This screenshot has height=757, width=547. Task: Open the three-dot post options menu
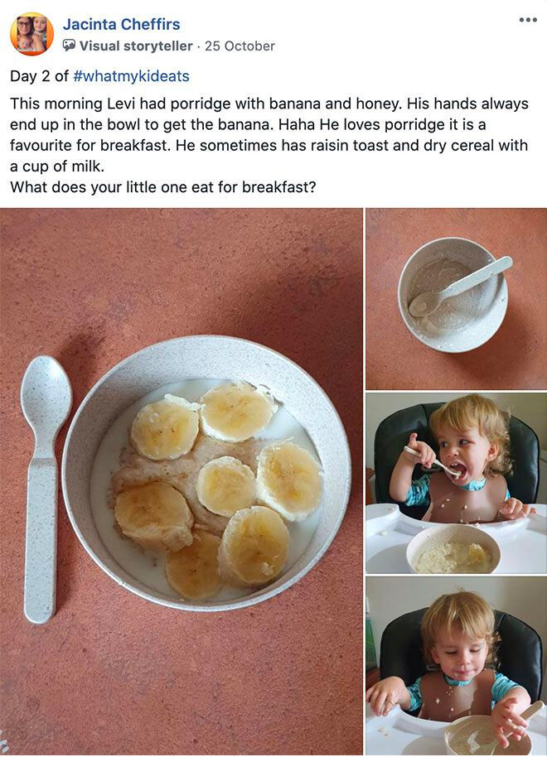coord(528,20)
